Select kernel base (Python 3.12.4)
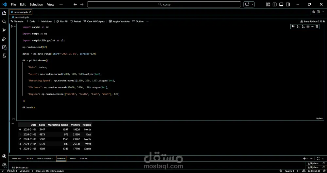 [x=312, y=21]
